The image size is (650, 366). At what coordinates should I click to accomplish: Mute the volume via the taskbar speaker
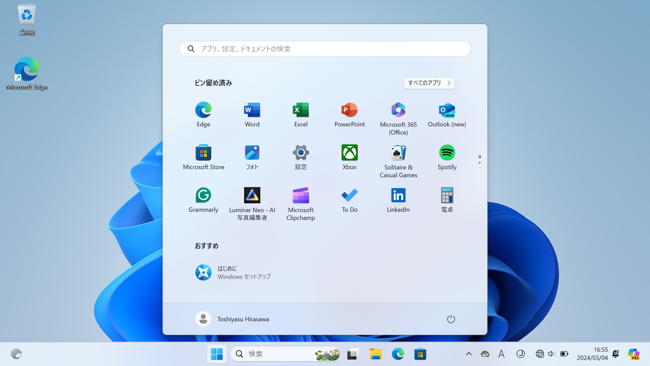(552, 354)
